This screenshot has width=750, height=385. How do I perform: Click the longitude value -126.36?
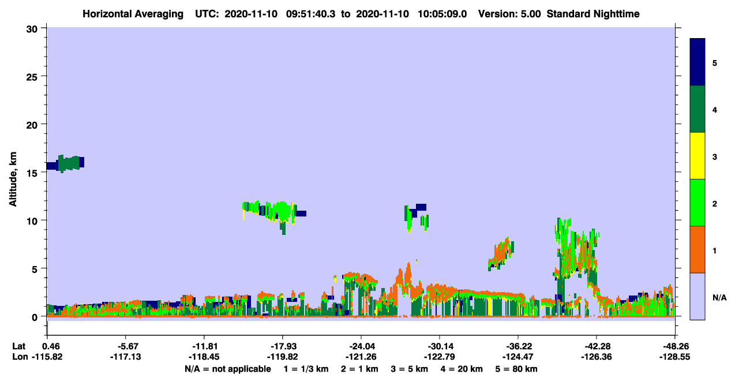(x=596, y=357)
